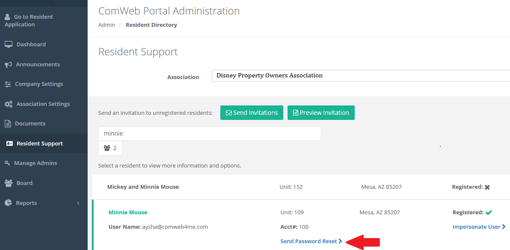The image size is (510, 250).
Task: Click the Admin breadcrumb link
Action: pyautogui.click(x=106, y=25)
